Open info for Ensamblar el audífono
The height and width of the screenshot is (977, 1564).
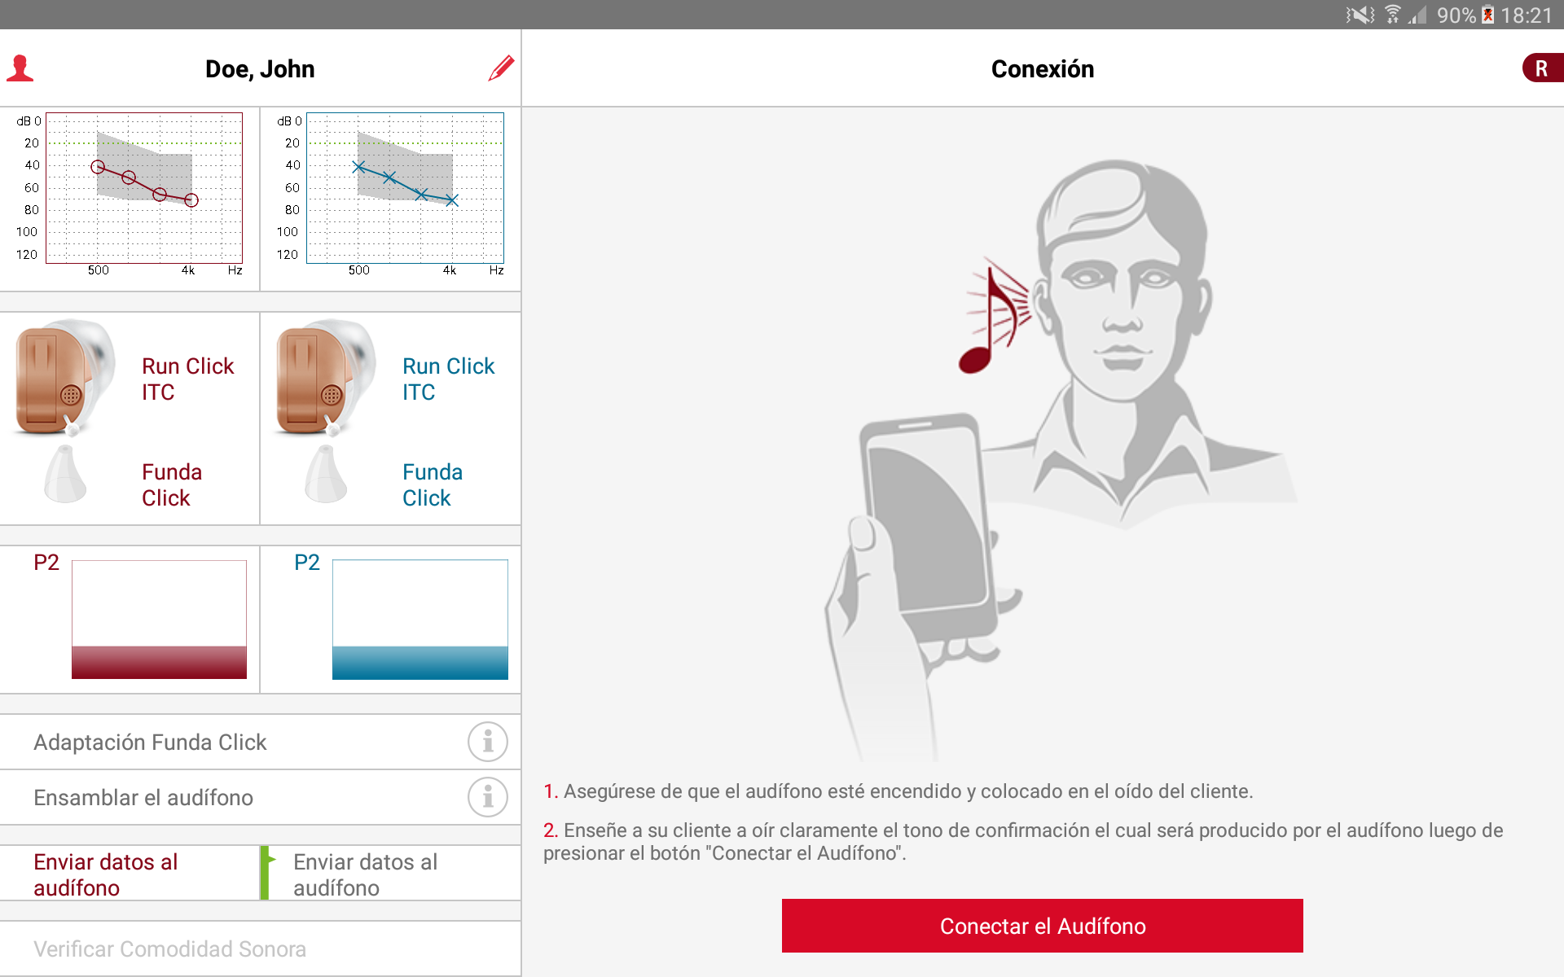point(488,797)
